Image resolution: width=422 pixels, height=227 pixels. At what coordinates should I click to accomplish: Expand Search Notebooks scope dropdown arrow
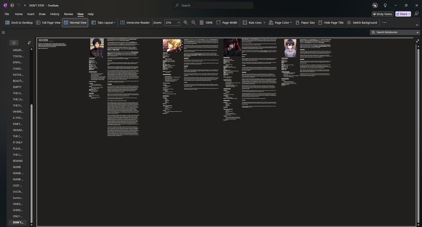(x=417, y=32)
